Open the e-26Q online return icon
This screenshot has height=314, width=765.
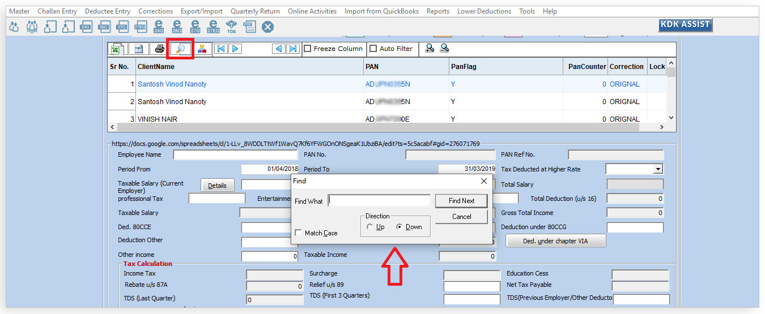(177, 26)
